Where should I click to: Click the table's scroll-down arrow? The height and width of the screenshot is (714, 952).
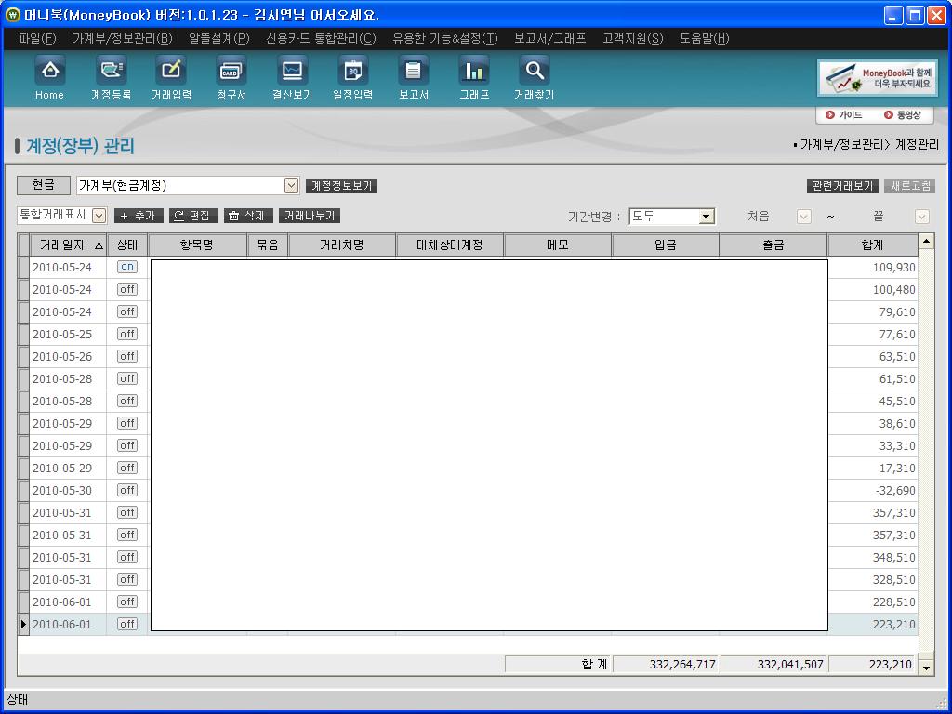click(x=925, y=668)
